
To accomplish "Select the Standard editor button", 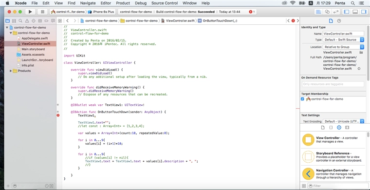I will coord(318,12).
